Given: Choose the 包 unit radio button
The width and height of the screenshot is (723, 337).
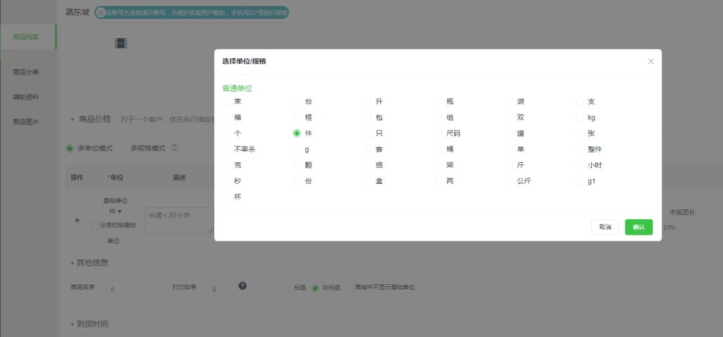Looking at the screenshot, I should pos(368,118).
